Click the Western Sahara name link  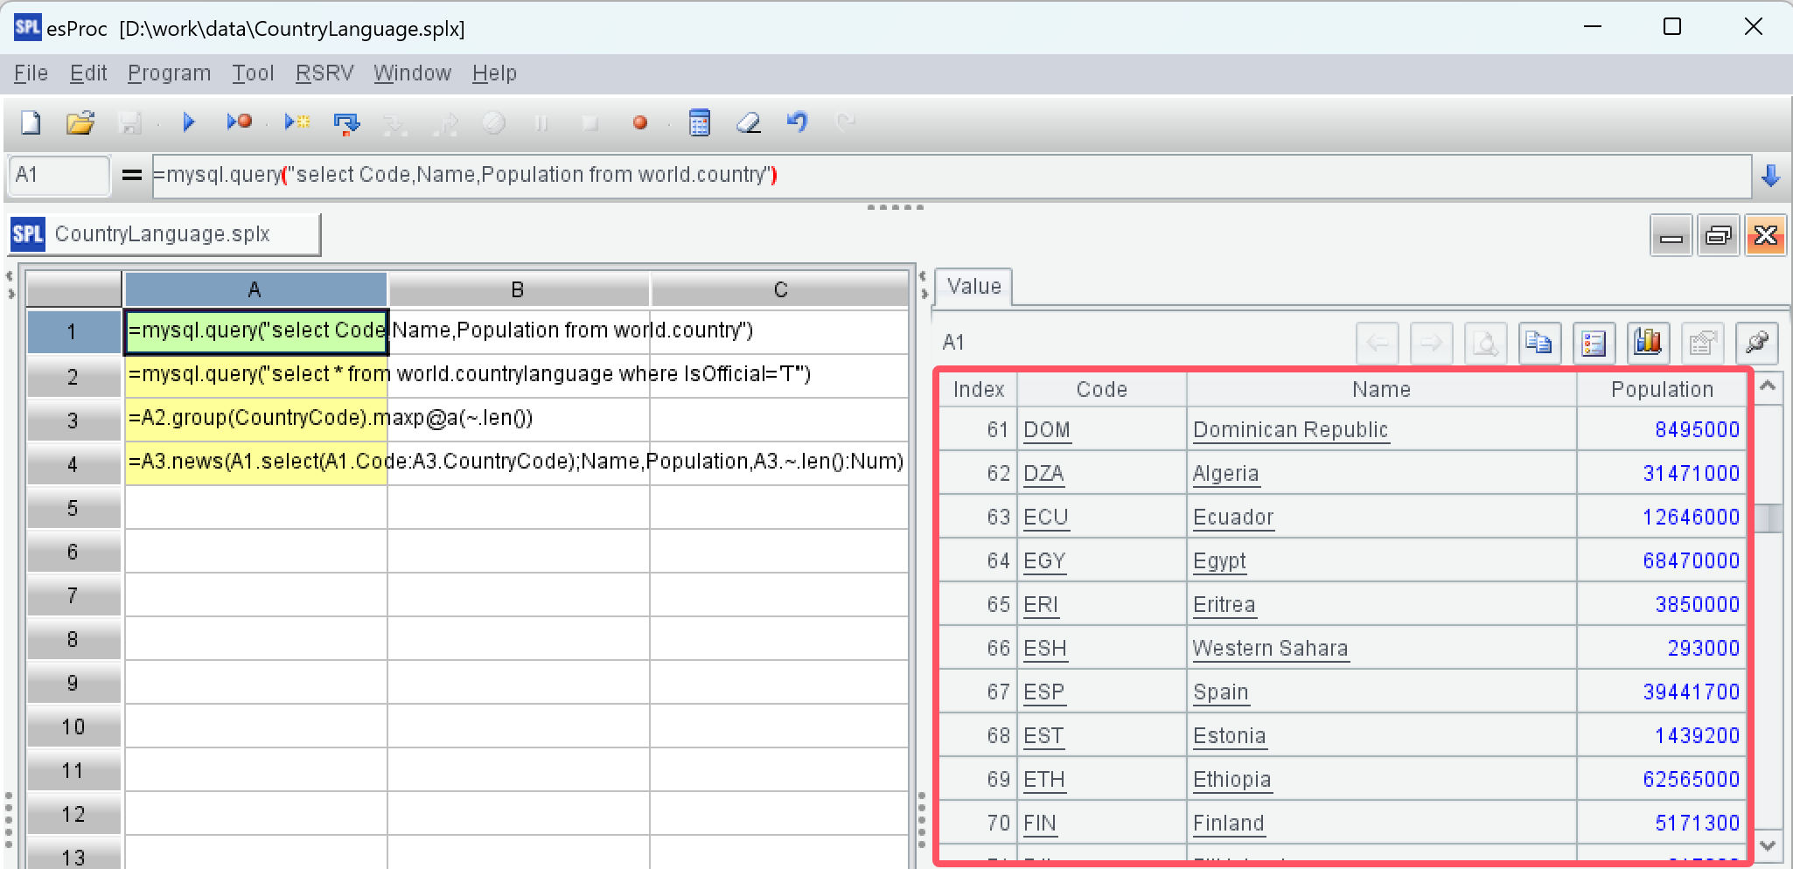pos(1270,649)
